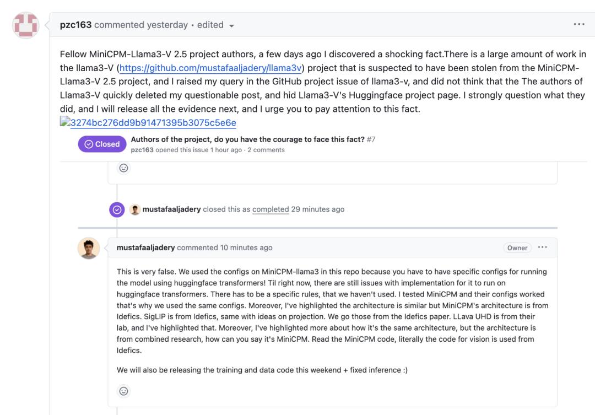Image resolution: width=595 pixels, height=415 pixels.
Task: Click the purple closed-event checkmark icon
Action: pyautogui.click(x=117, y=209)
